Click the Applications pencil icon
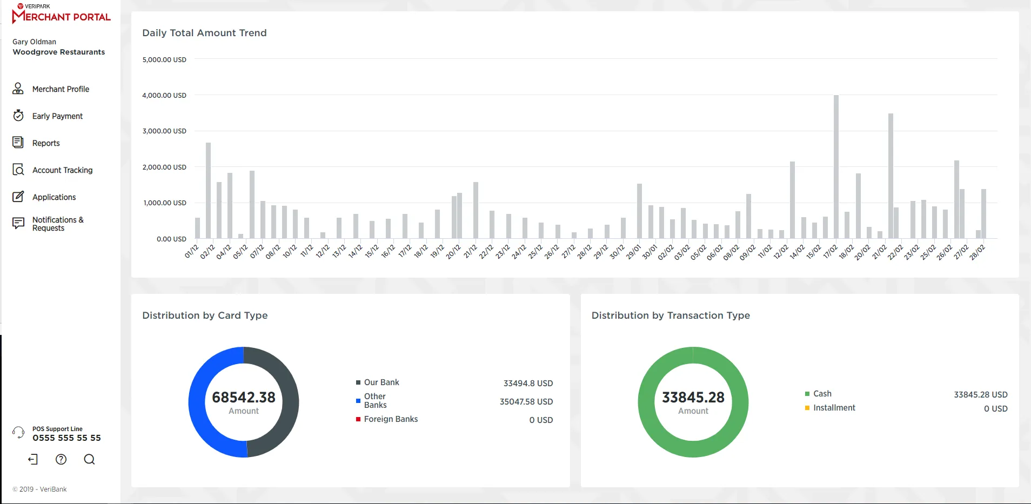Screen dimensions: 1031x504 click(18, 197)
